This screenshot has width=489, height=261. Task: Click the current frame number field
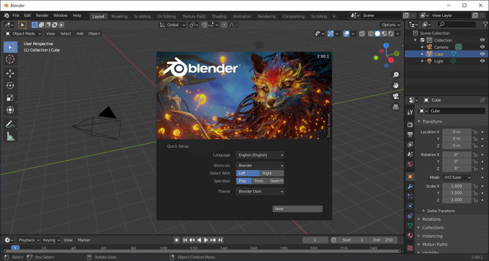click(315, 240)
